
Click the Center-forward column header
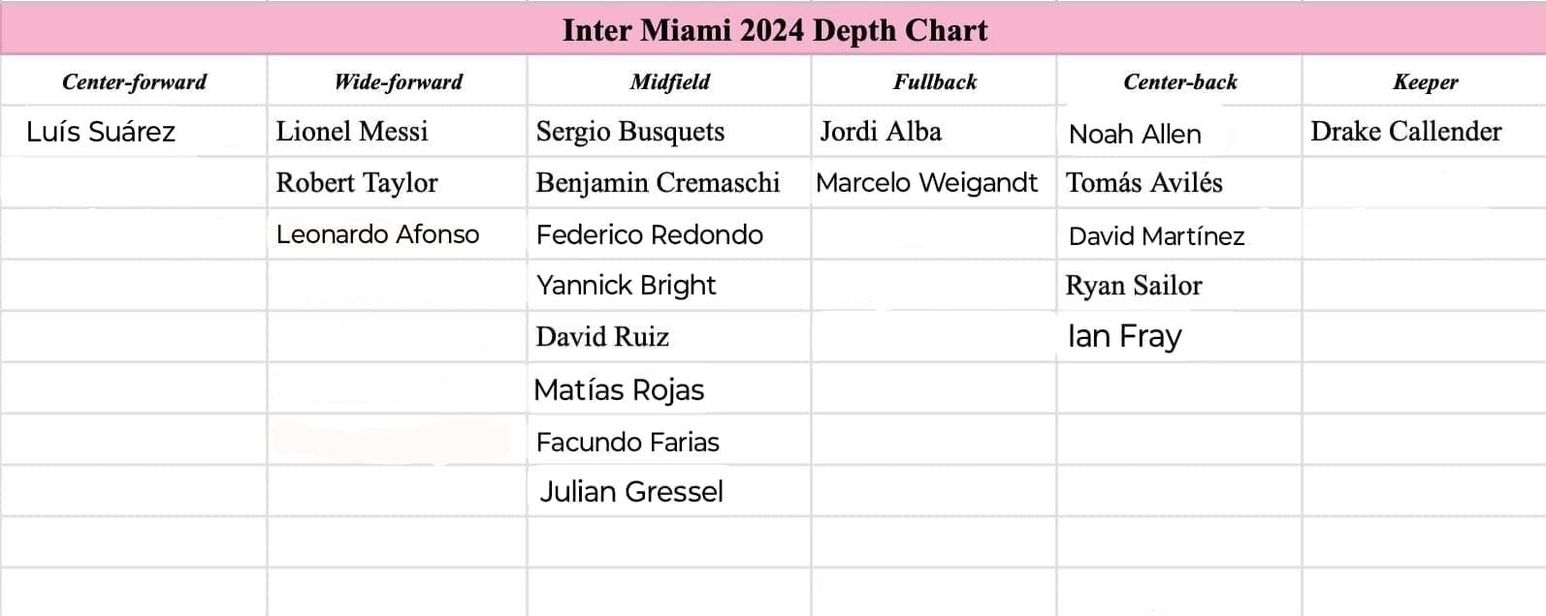133,81
